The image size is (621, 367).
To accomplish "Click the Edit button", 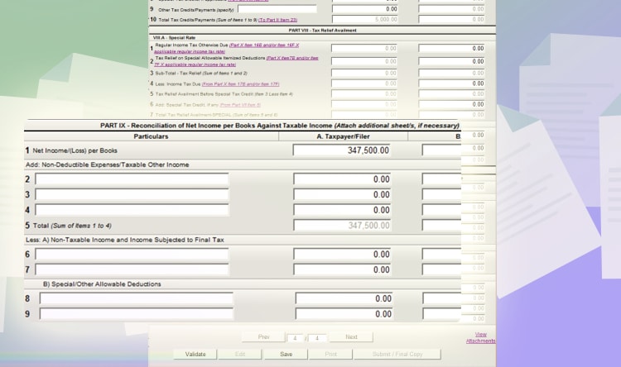I will click(x=240, y=354).
